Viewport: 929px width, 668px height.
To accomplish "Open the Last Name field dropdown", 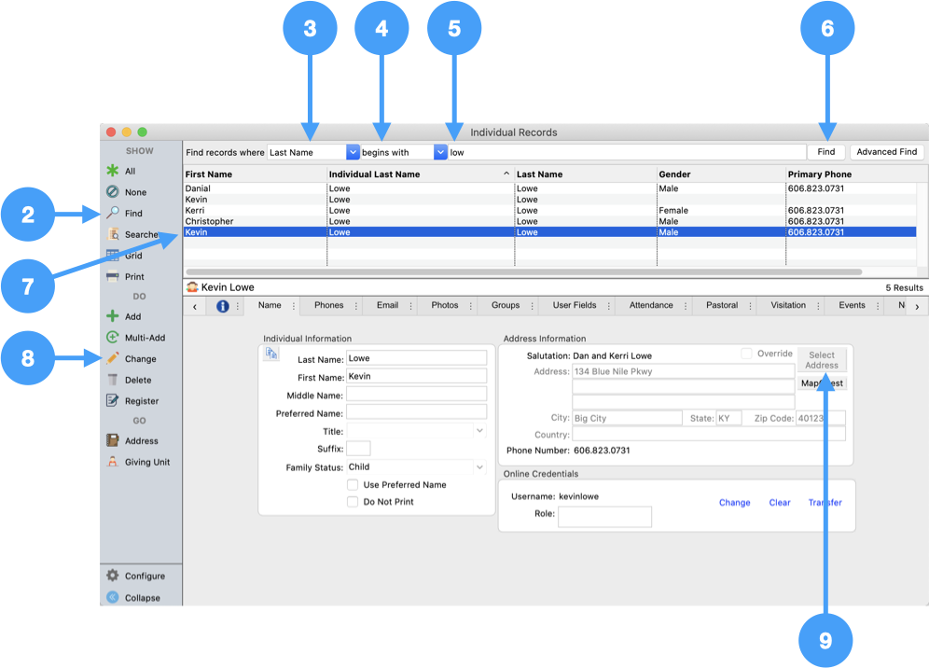I will tap(353, 152).
